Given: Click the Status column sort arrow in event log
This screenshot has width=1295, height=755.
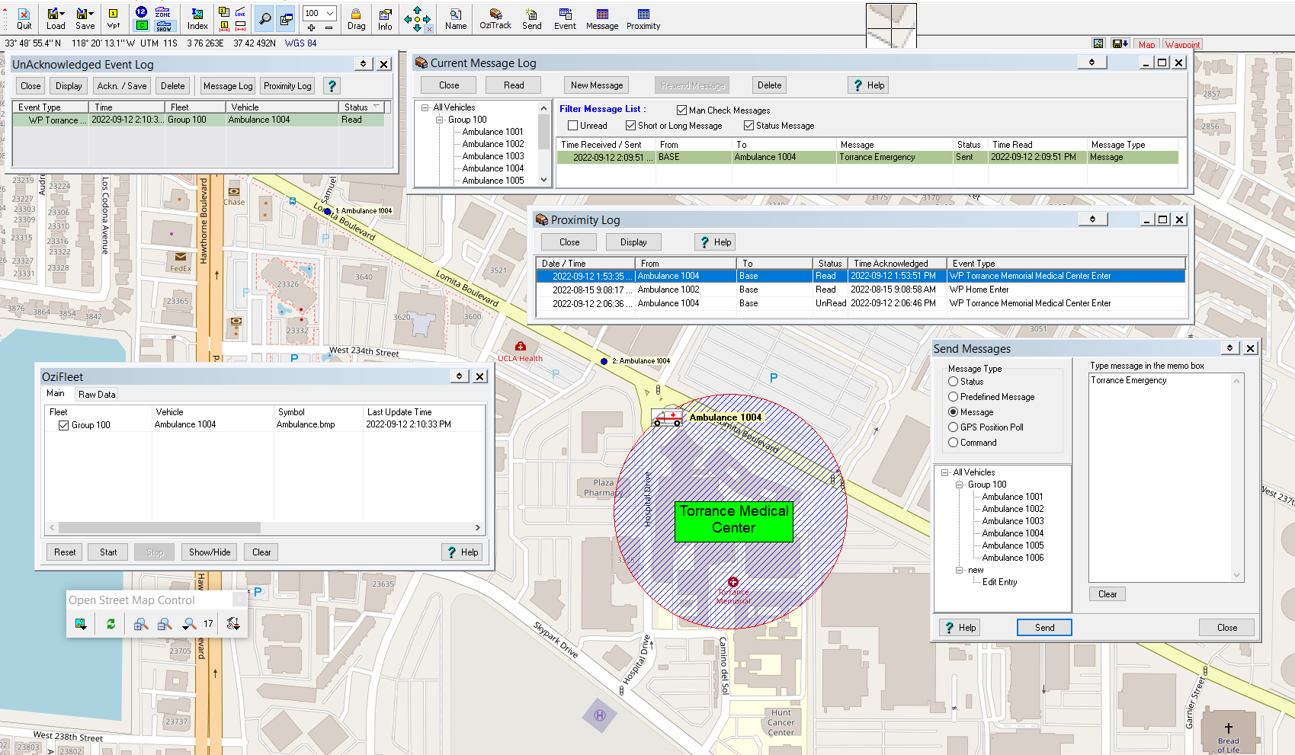Looking at the screenshot, I should pyautogui.click(x=377, y=107).
